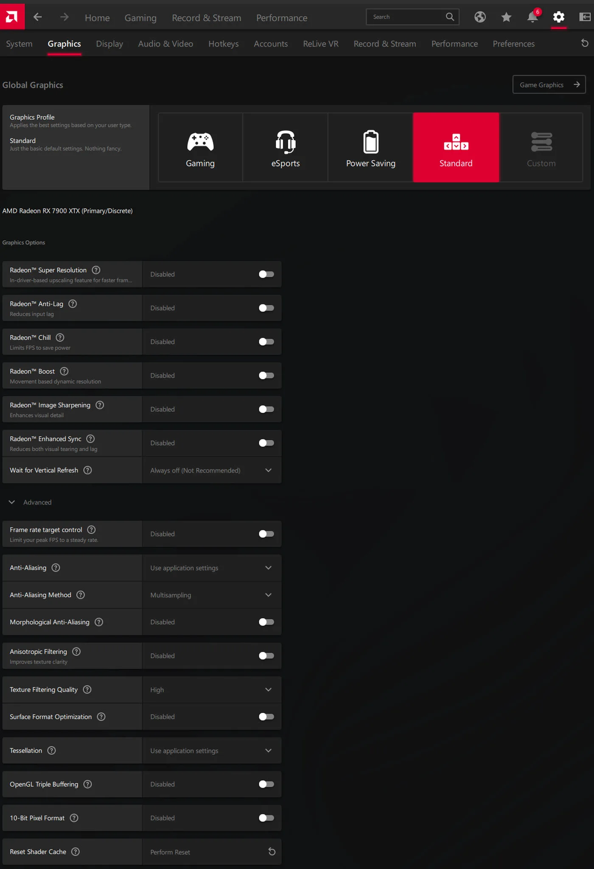Enable Radeon Chill toggle
The image size is (594, 869).
pyautogui.click(x=266, y=342)
